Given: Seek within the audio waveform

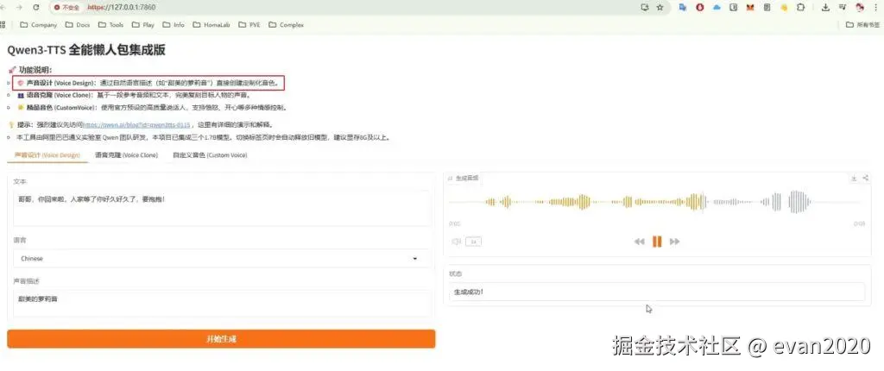Looking at the screenshot, I should point(657,202).
